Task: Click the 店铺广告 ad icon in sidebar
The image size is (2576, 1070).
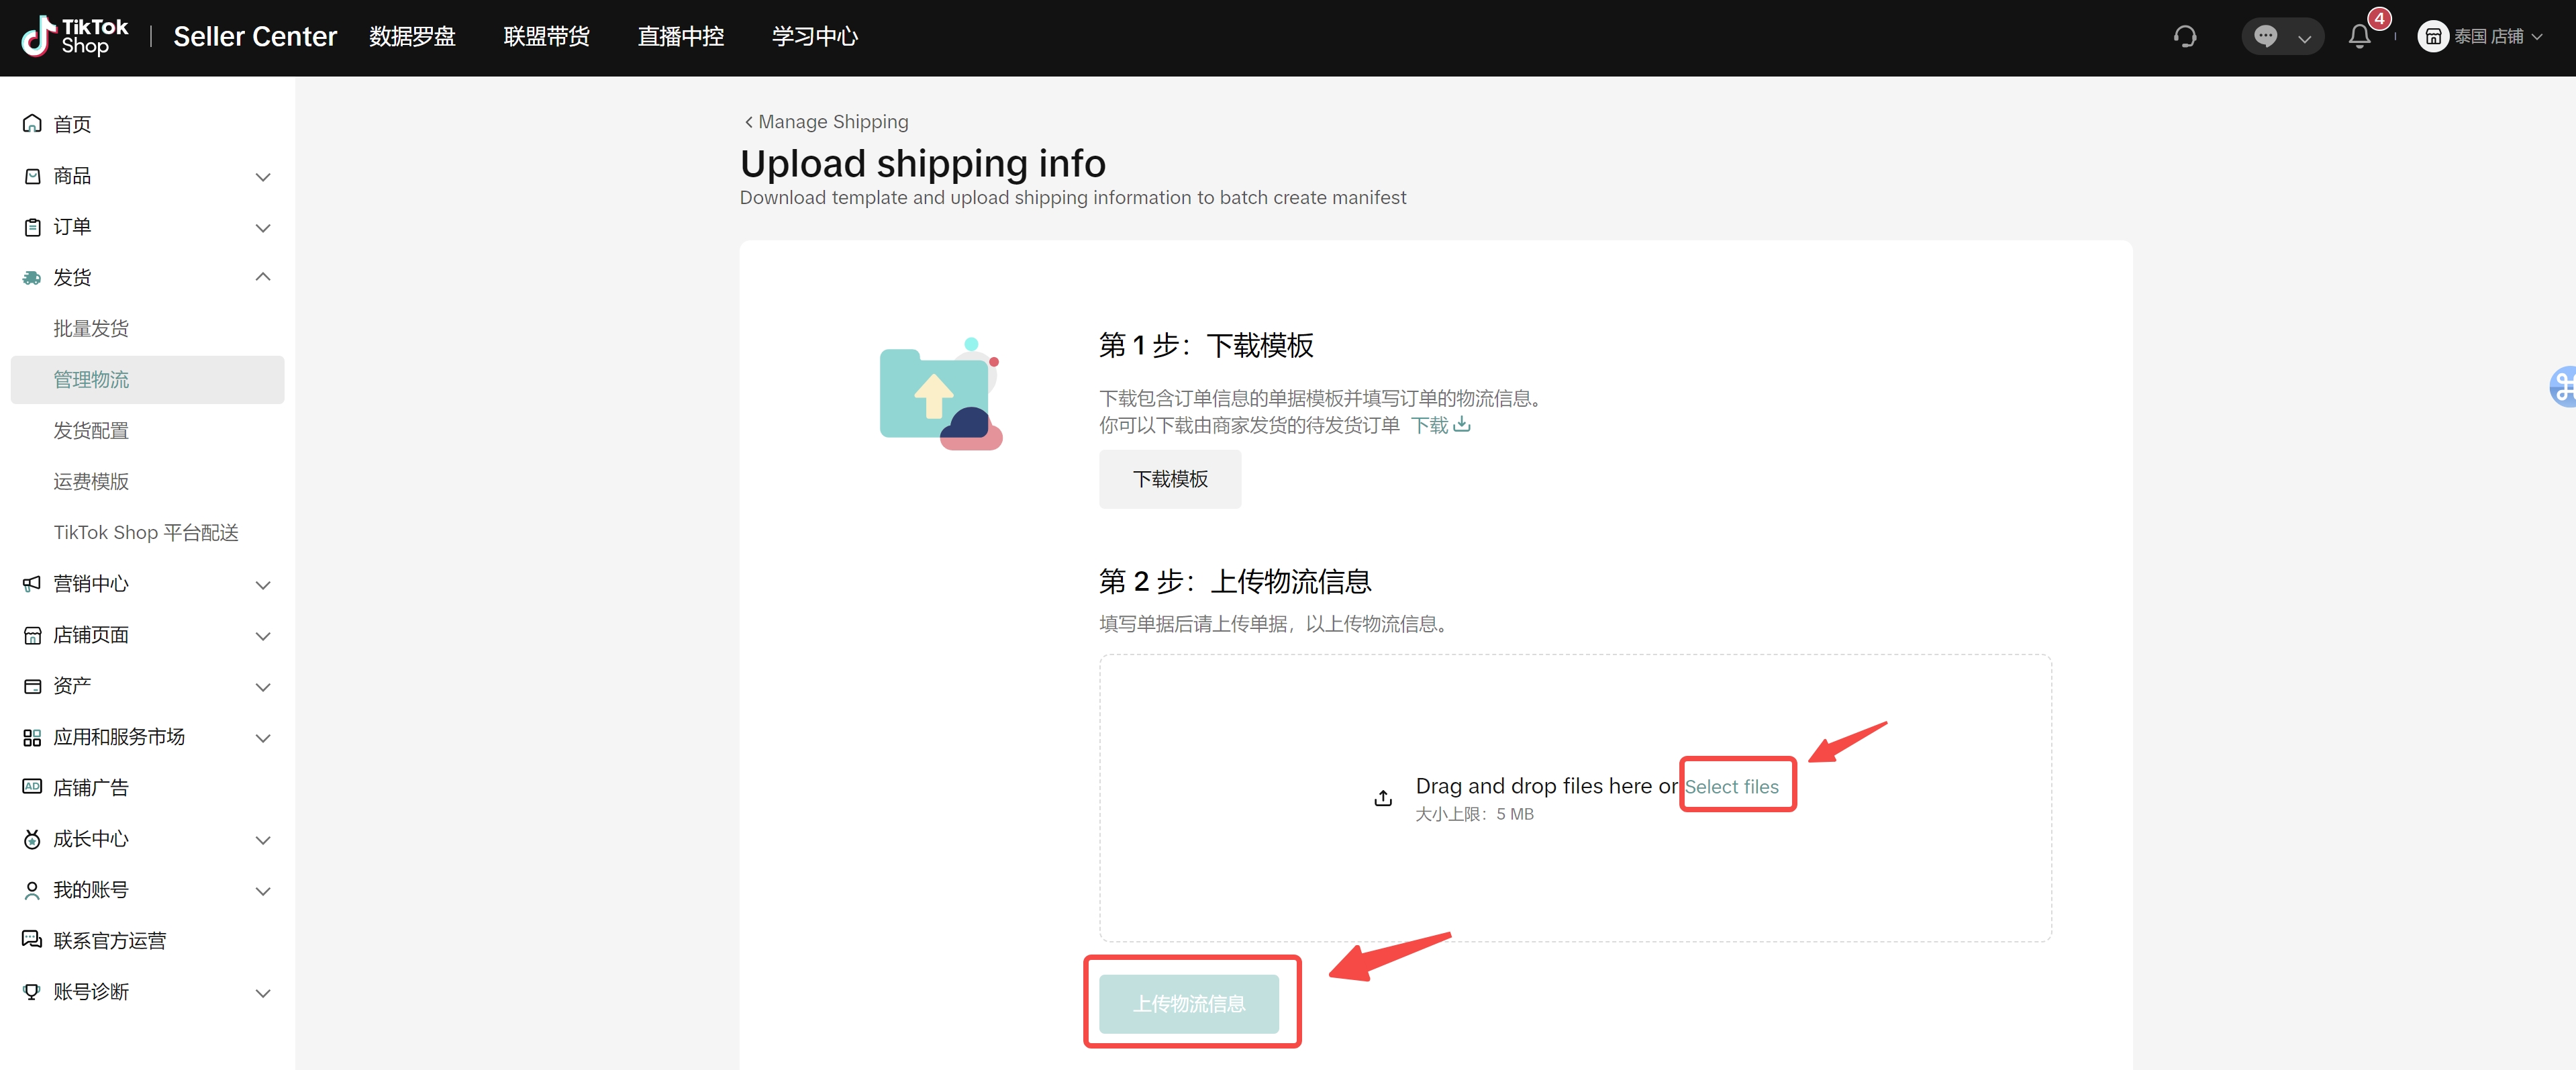Action: coord(32,787)
